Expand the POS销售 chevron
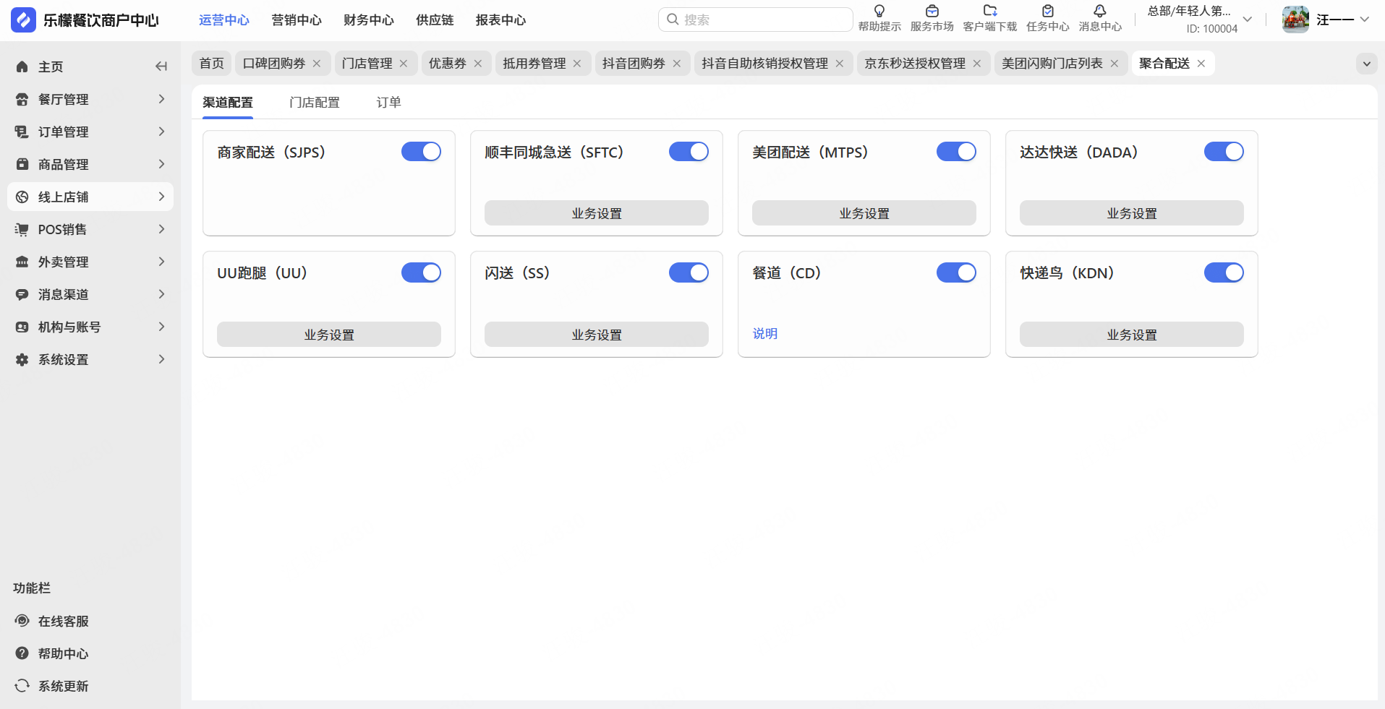The width and height of the screenshot is (1385, 709). tap(161, 229)
